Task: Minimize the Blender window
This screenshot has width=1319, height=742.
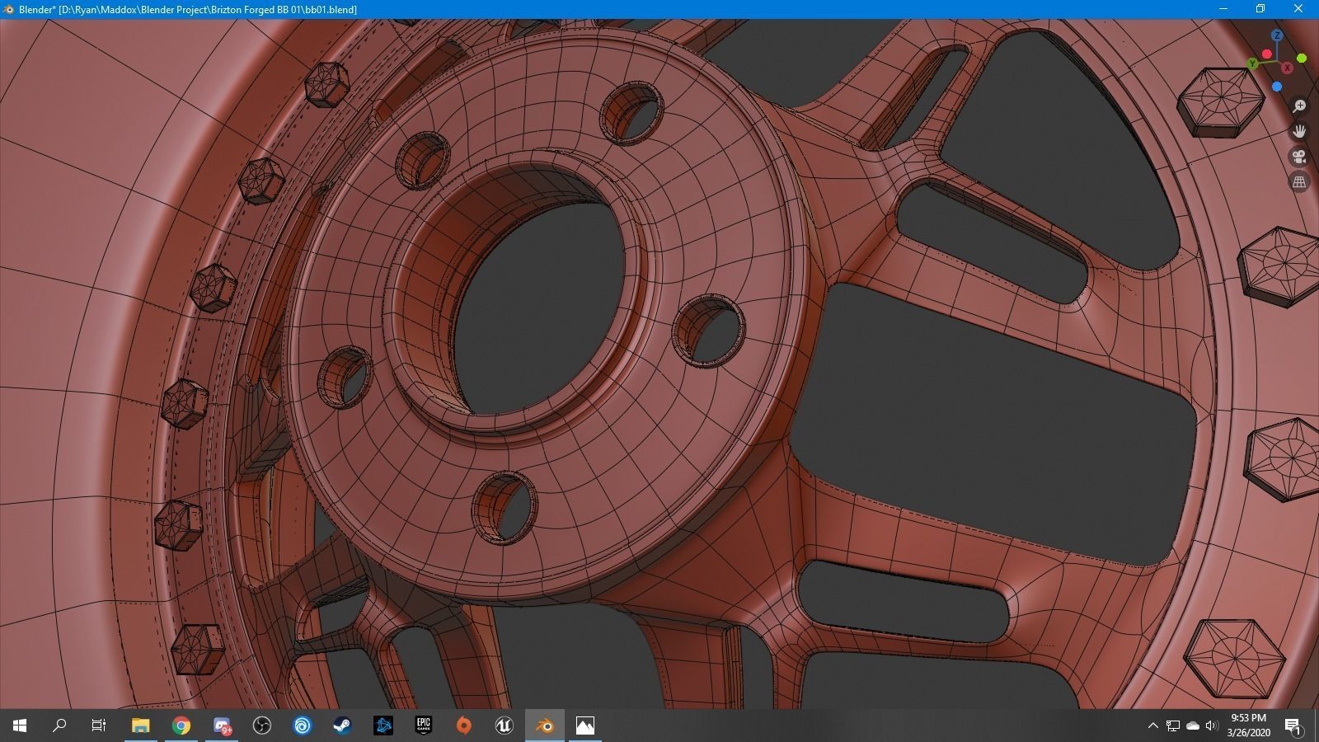Action: pos(1224,9)
